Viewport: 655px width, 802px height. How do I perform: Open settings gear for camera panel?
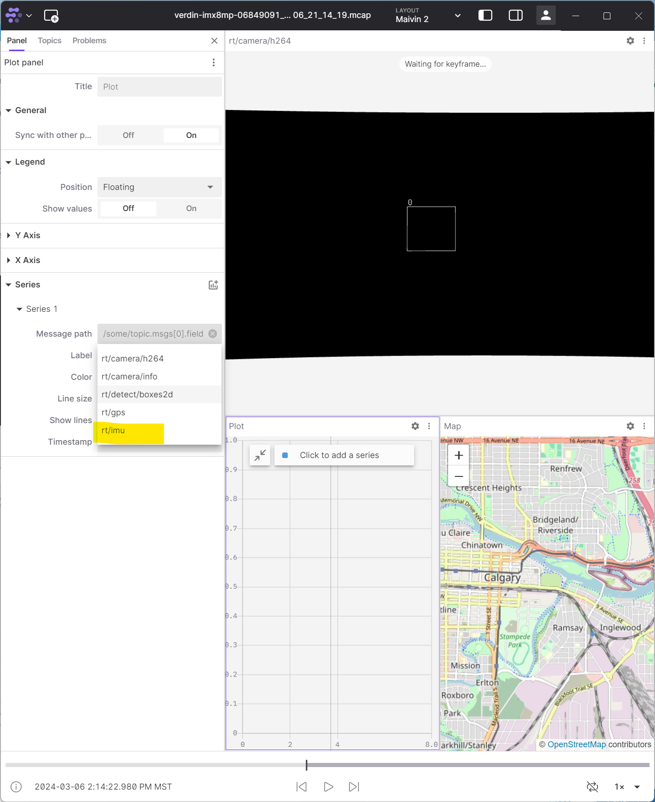630,41
